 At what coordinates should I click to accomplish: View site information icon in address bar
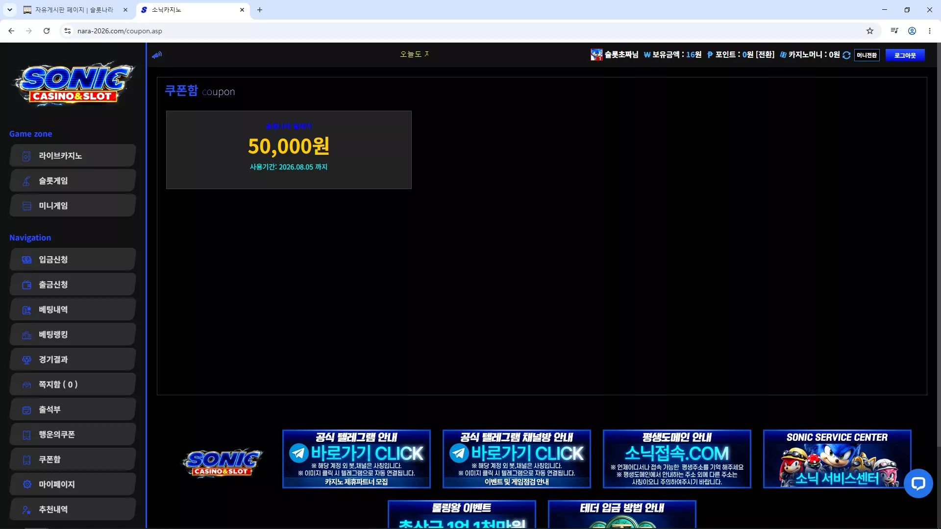pyautogui.click(x=68, y=31)
